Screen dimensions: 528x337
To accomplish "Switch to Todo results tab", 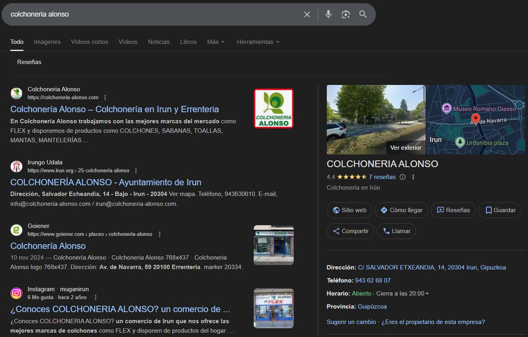I will pyautogui.click(x=17, y=42).
